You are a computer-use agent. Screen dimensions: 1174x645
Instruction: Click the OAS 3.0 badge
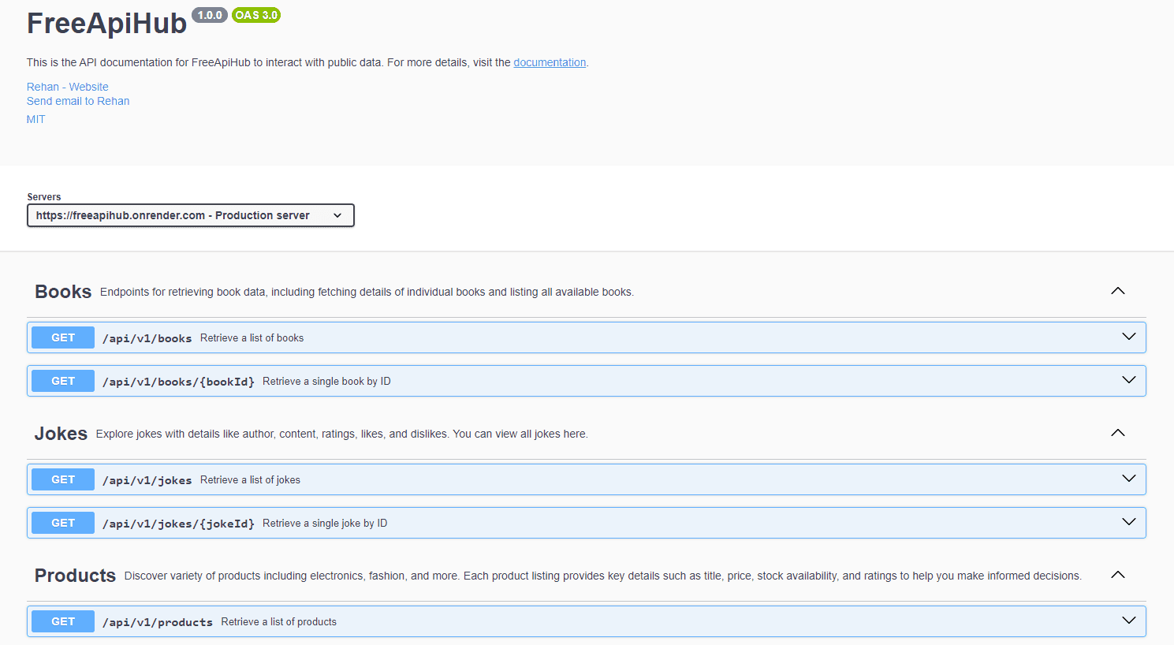[x=256, y=15]
